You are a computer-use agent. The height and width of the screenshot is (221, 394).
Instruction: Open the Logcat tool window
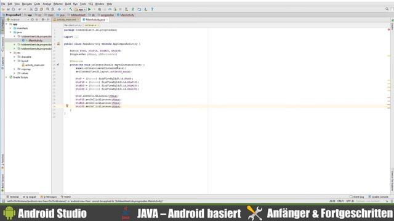pos(30,196)
